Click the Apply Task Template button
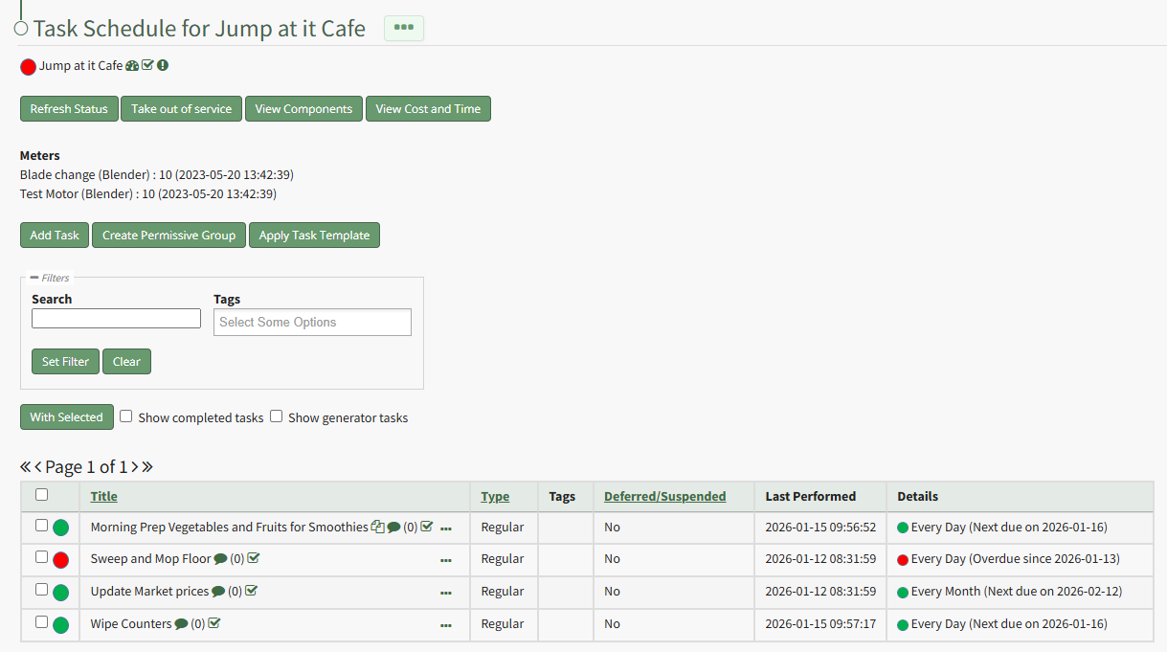 [314, 236]
